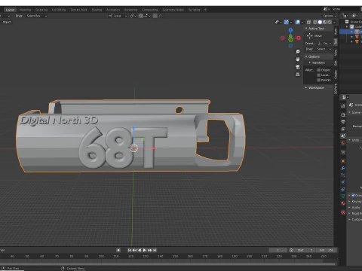Open the Orientation dropdown in Active Tool

(x=324, y=43)
